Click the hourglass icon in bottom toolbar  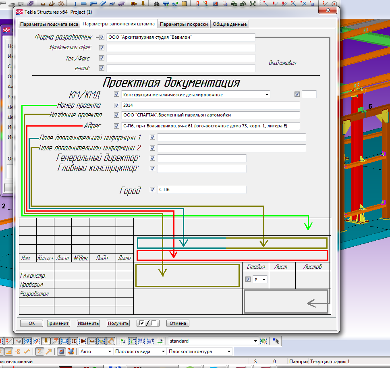39,351
